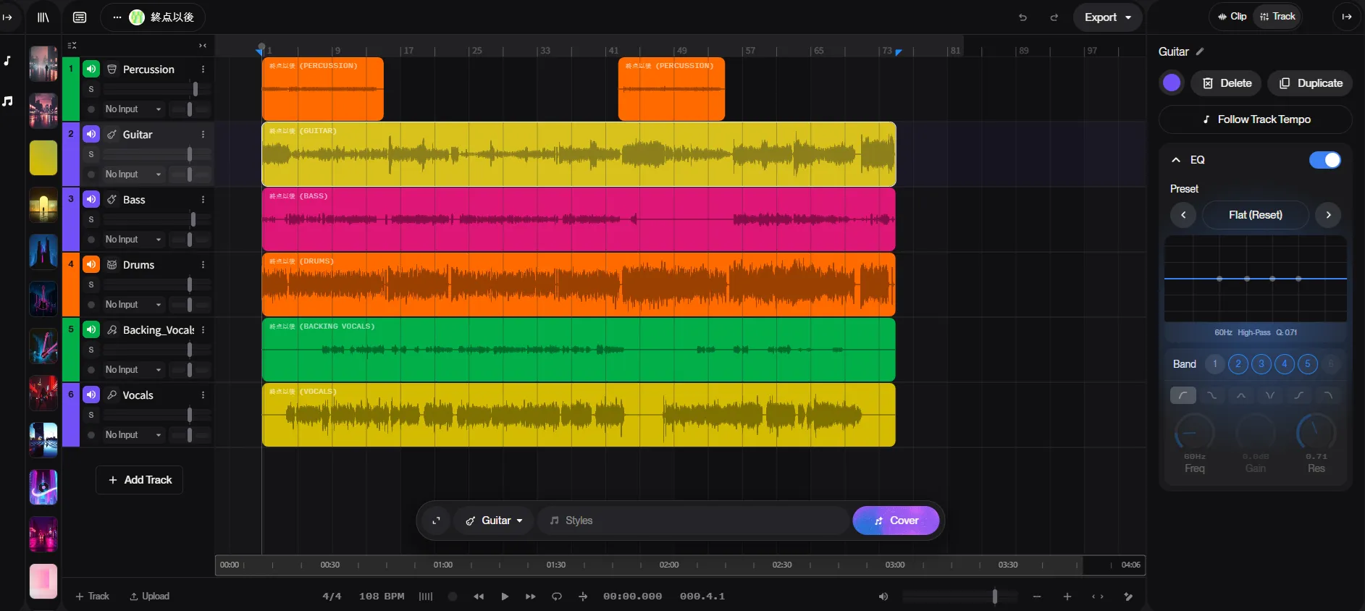The image size is (1365, 611).
Task: Switch to the Track tab
Action: click(x=1278, y=17)
